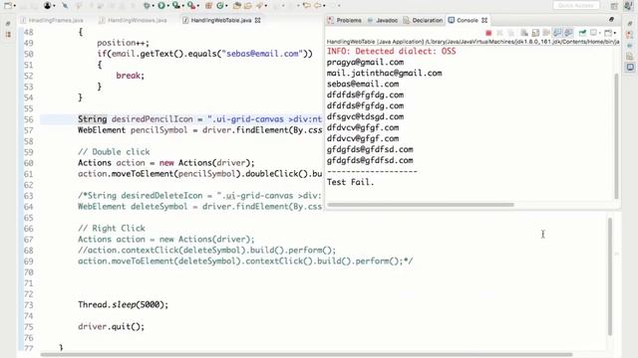Image resolution: width=638 pixels, height=358 pixels.
Task: Toggle the Pin Console icon
Action: [582, 33]
